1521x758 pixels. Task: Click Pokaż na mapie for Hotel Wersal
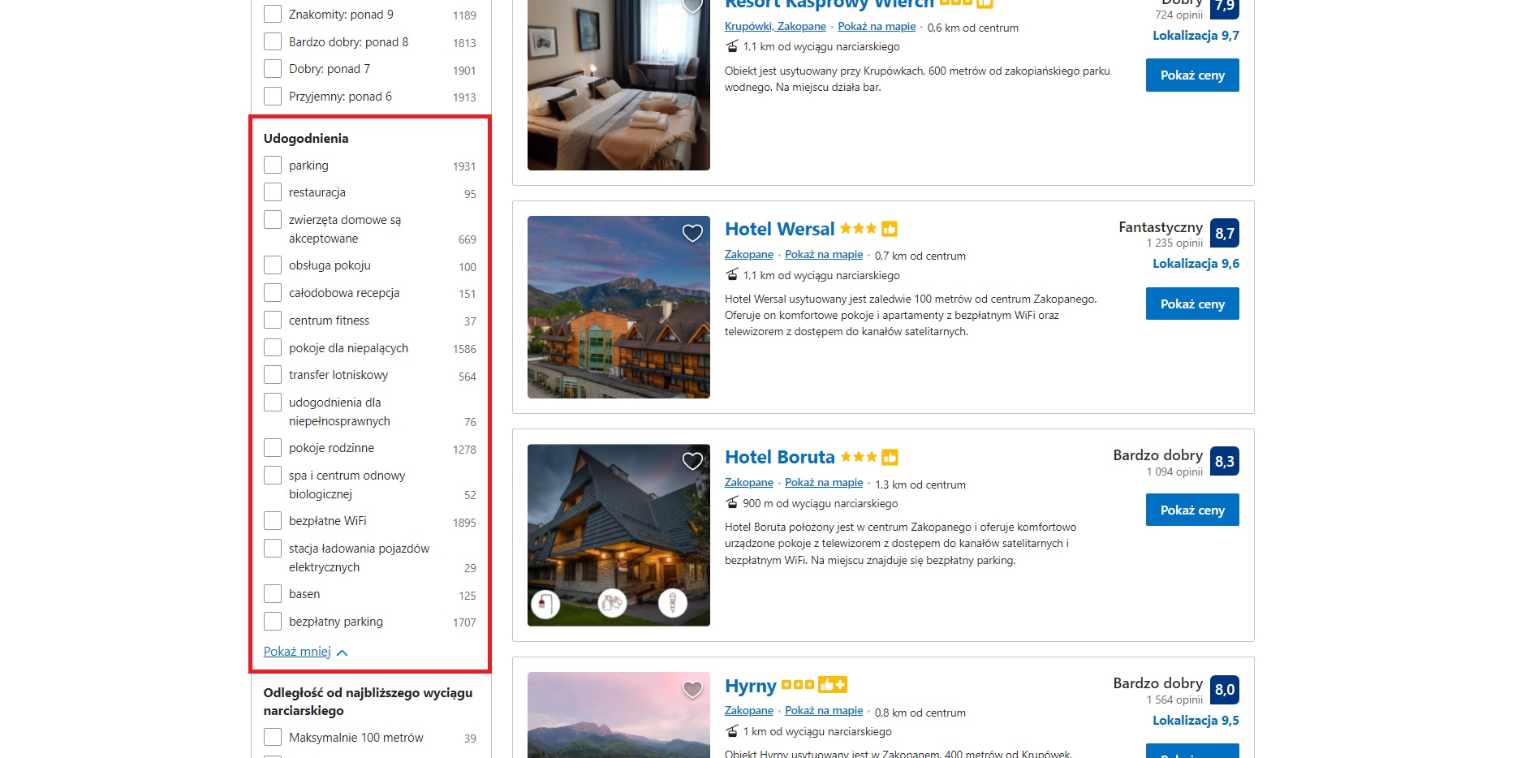point(824,255)
